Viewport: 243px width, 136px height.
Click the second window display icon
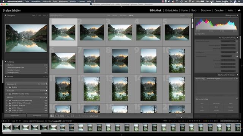click(x=8, y=121)
